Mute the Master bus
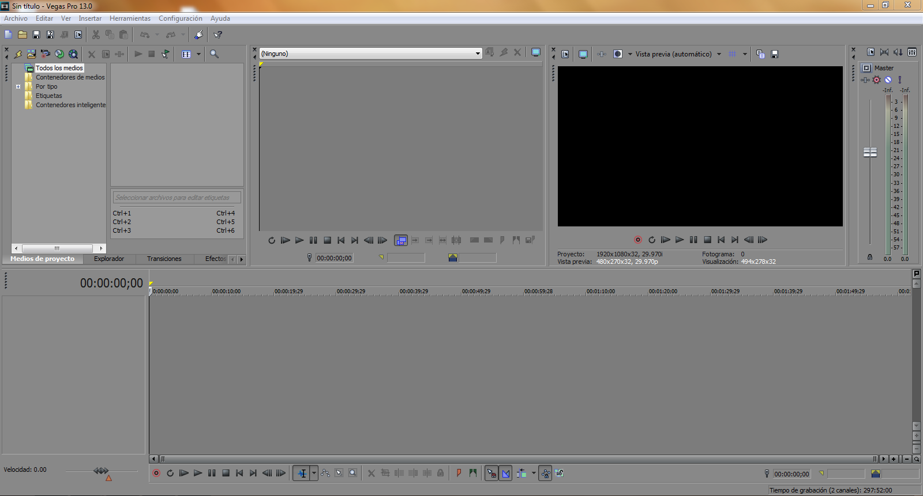The image size is (923, 496). tap(888, 80)
